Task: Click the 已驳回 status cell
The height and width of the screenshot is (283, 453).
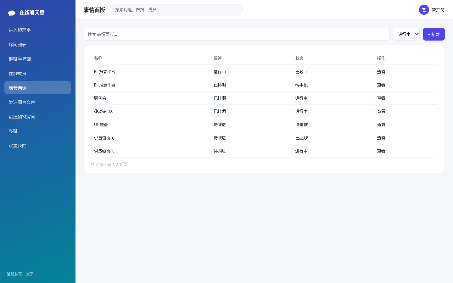Action: 301,72
